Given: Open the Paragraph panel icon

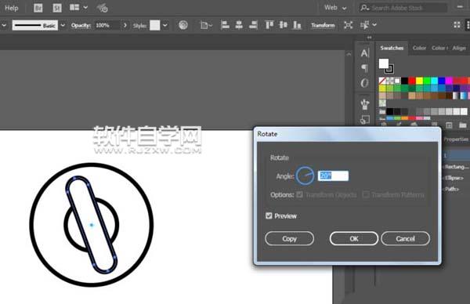Looking at the screenshot, I should click(365, 68).
